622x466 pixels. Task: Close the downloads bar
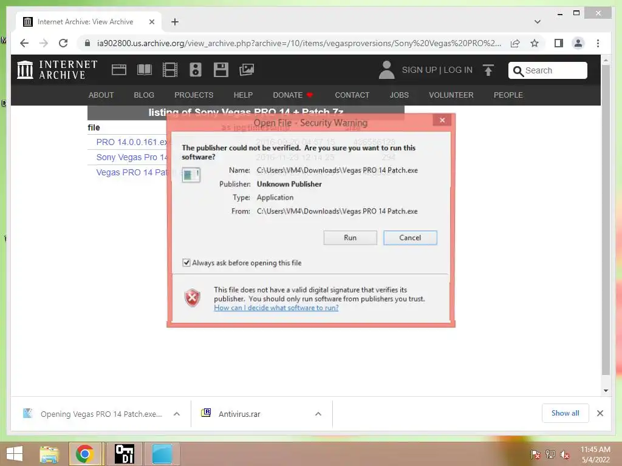pos(600,413)
